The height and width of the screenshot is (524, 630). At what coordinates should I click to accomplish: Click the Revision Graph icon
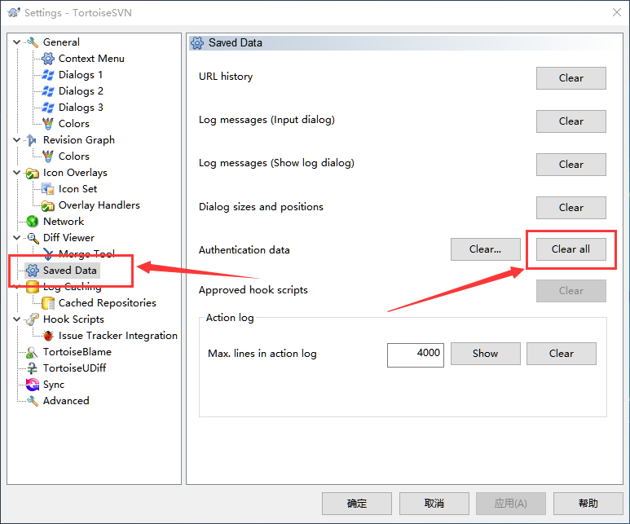[x=31, y=140]
